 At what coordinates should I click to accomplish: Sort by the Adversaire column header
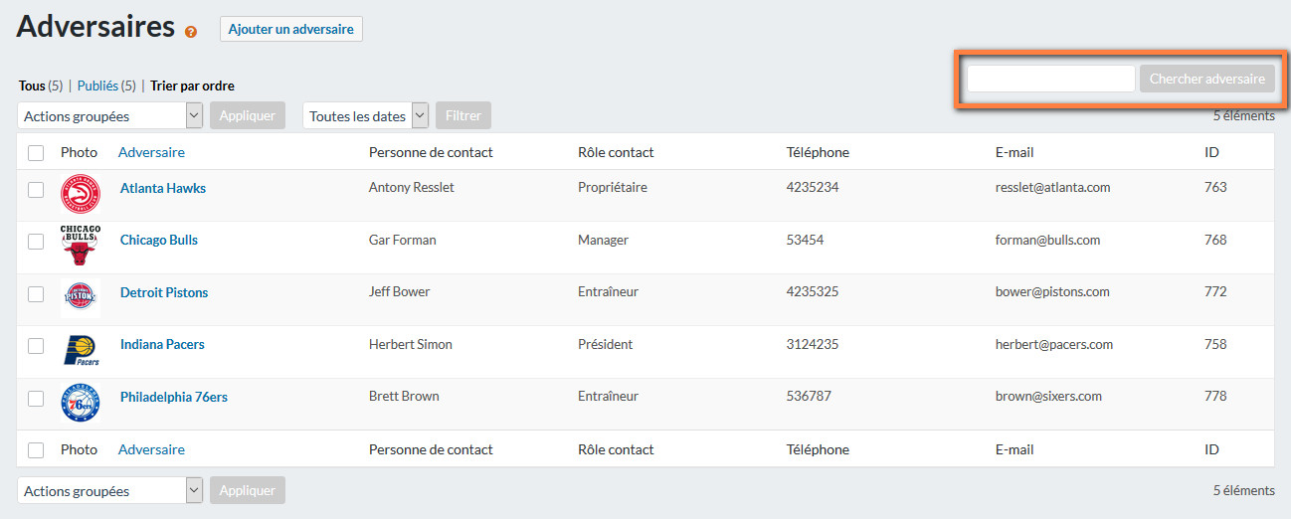coord(151,152)
